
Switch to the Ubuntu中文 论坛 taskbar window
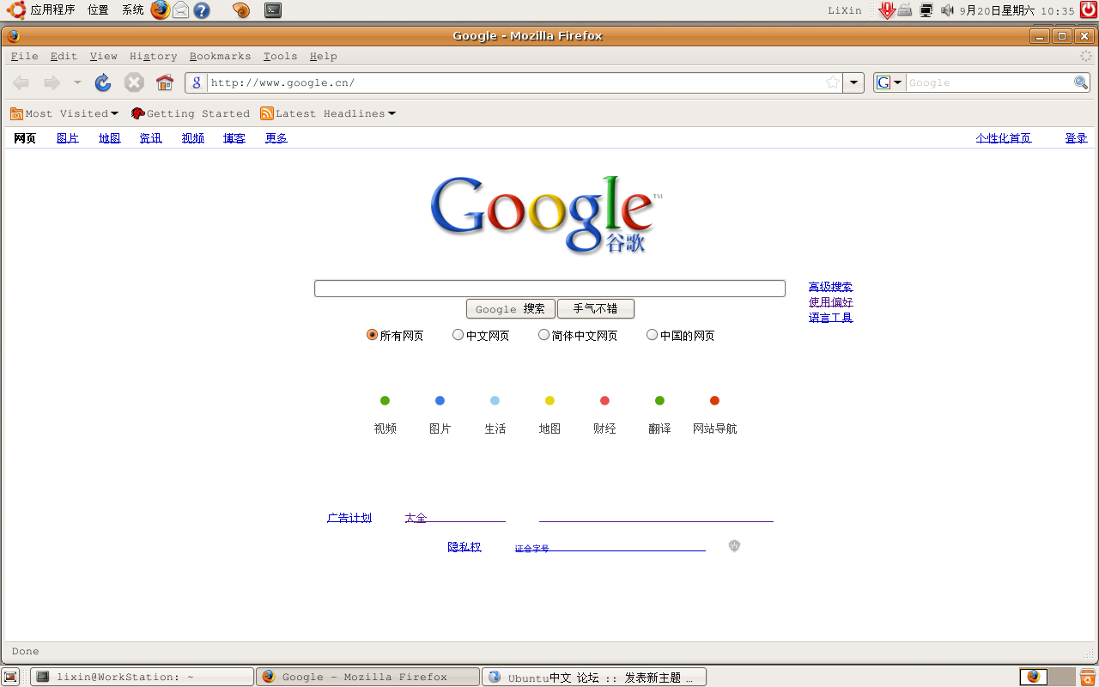tap(594, 677)
